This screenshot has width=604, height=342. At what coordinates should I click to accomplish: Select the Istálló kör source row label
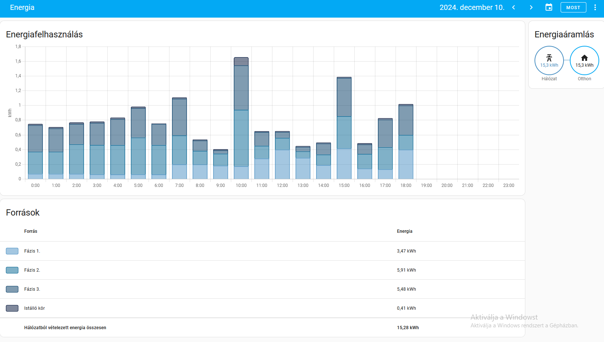pos(35,308)
